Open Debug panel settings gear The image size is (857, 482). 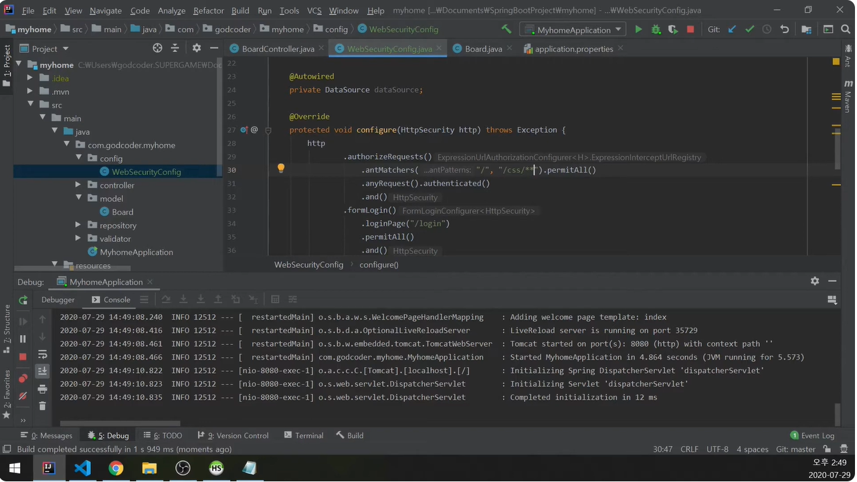tap(815, 281)
